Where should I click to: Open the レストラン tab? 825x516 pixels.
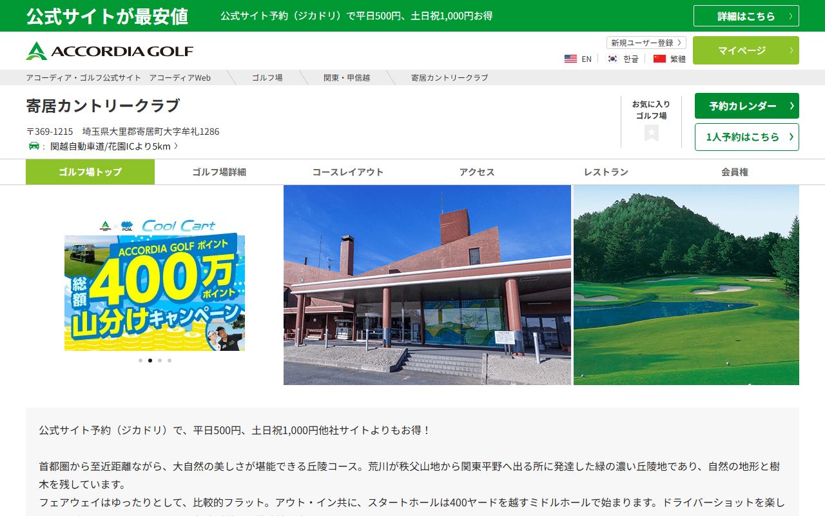pyautogui.click(x=606, y=172)
